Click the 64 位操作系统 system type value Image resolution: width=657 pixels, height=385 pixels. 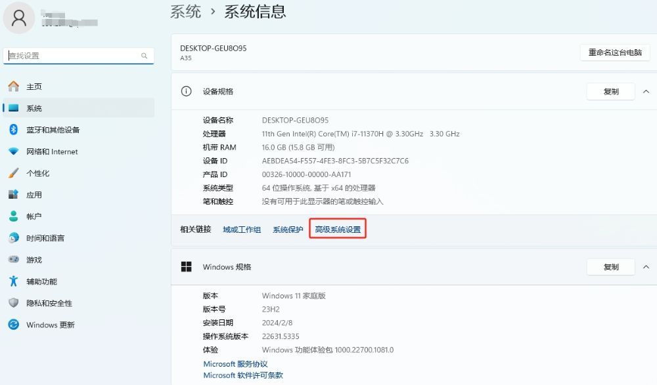(x=319, y=188)
